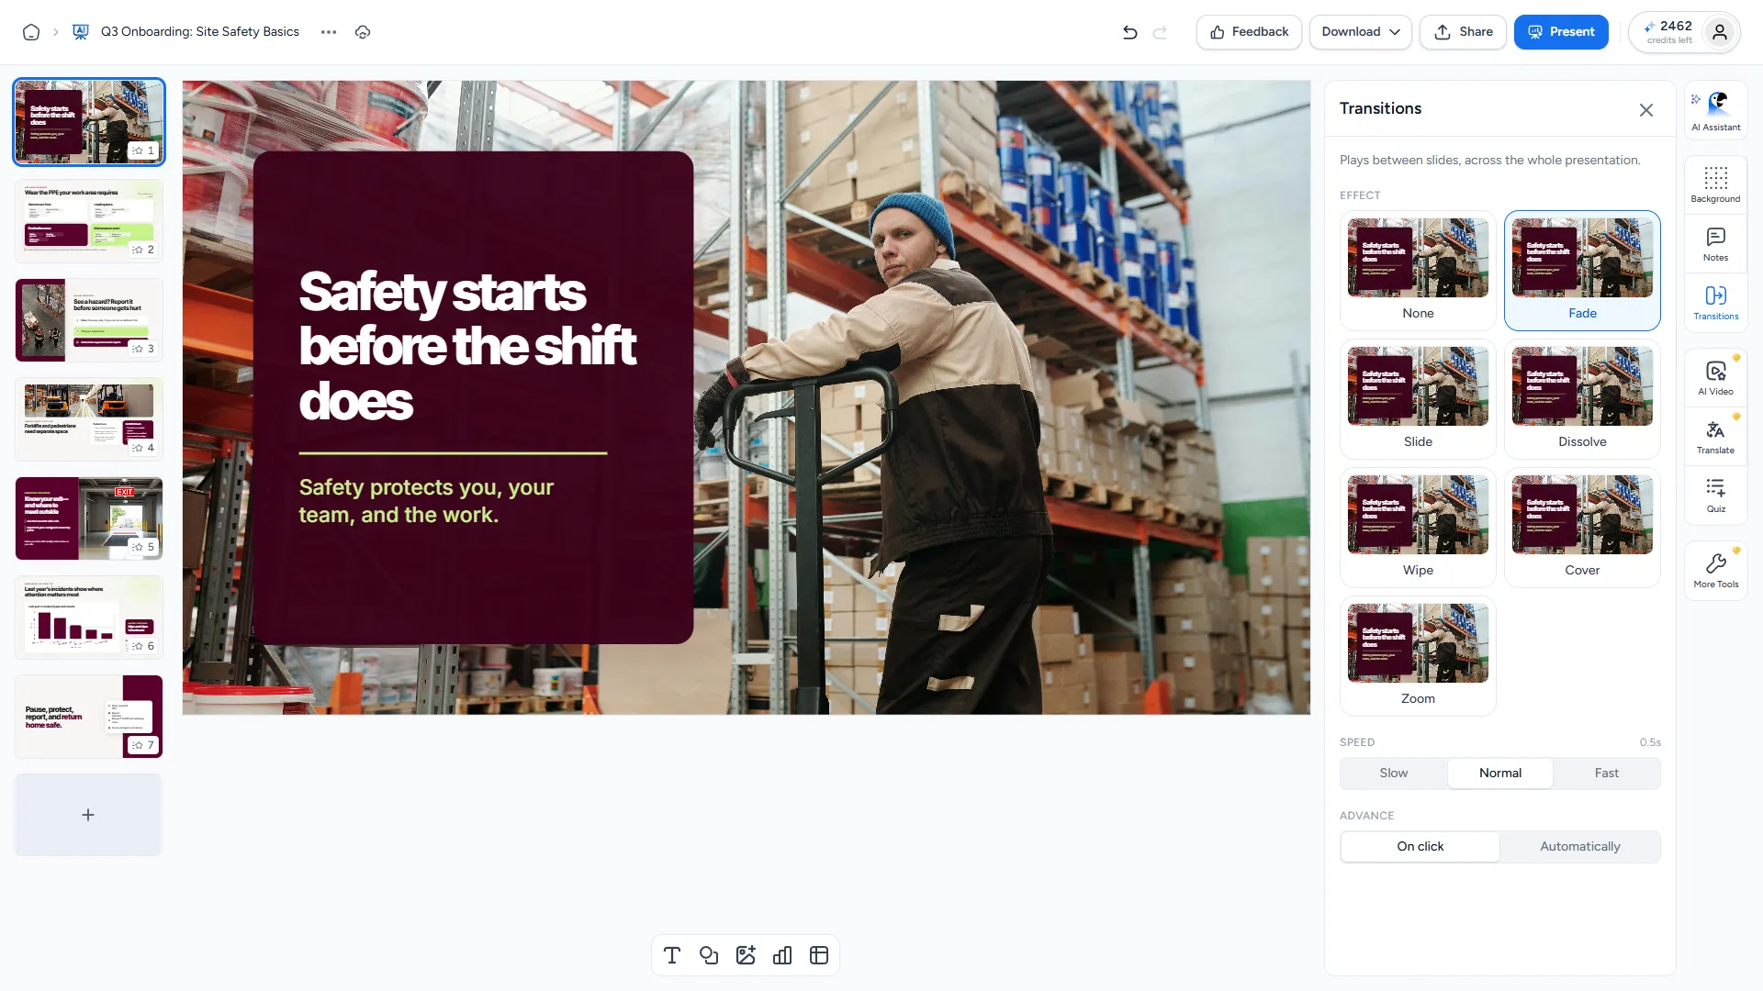Insert a chart from bottom toolbar
This screenshot has width=1763, height=991.
click(x=782, y=955)
